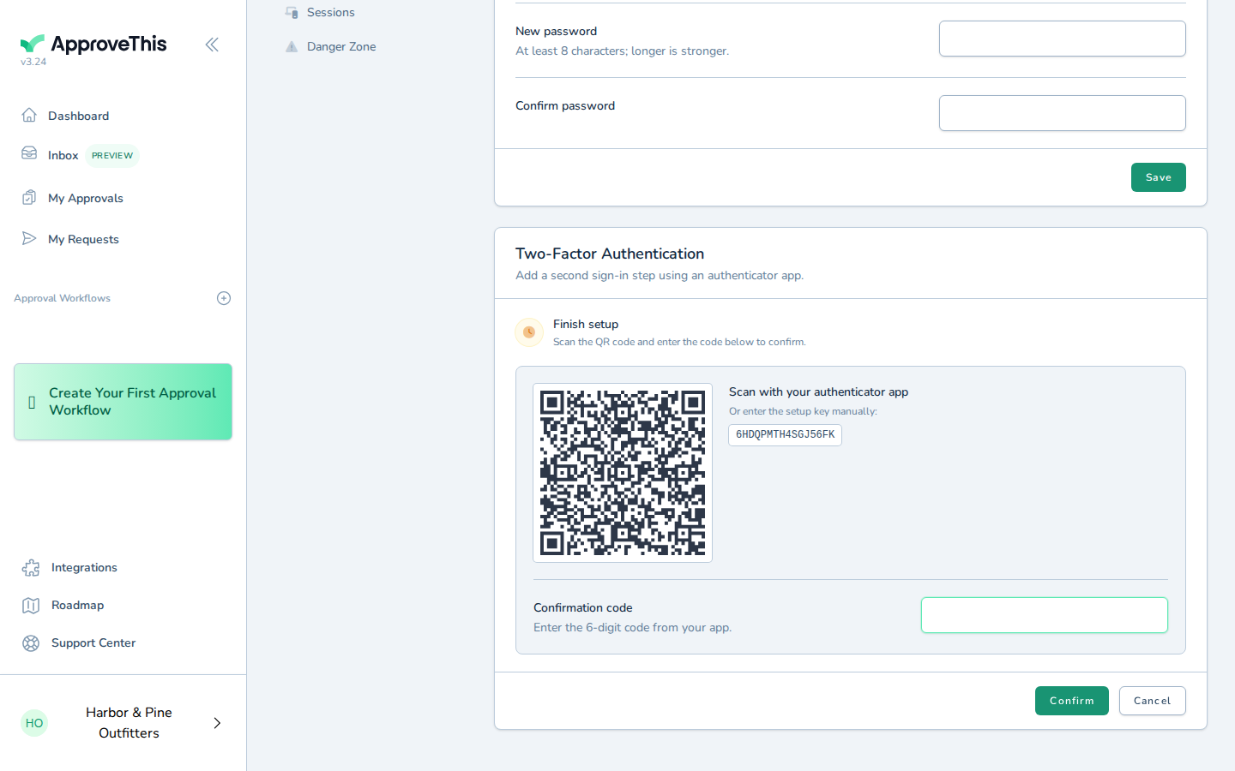1235x771 pixels.
Task: Click the PREVIEW badge beside Inbox
Action: [112, 155]
